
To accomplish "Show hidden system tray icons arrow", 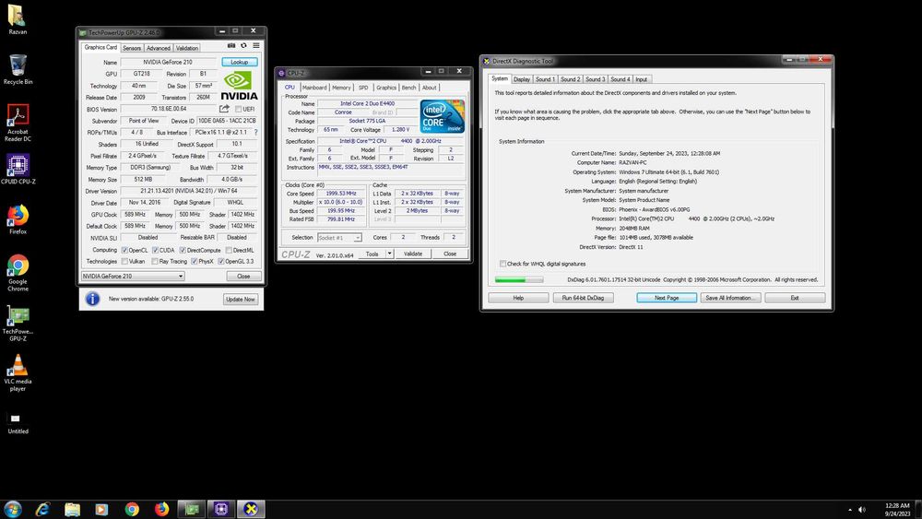I will point(850,510).
